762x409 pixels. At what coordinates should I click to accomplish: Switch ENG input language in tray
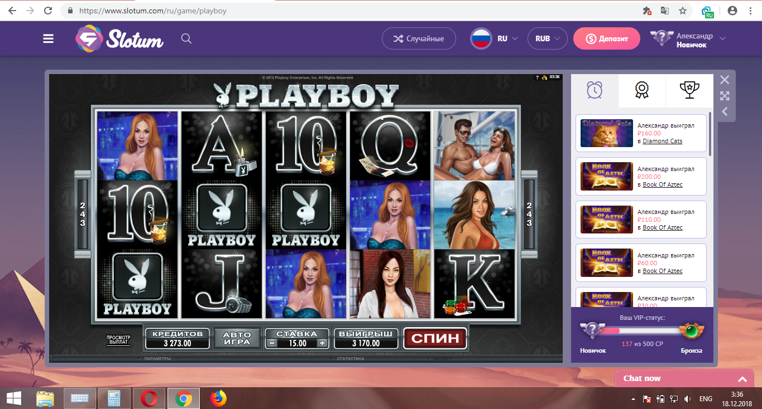(x=706, y=399)
